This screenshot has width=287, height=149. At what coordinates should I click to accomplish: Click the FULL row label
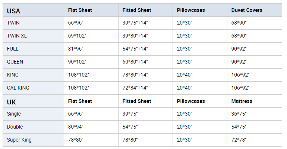point(13,49)
